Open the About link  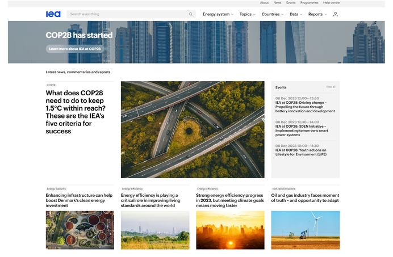(x=264, y=3)
